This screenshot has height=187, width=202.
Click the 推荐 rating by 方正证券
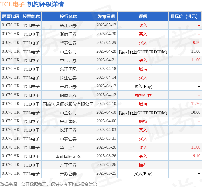pos(143,165)
